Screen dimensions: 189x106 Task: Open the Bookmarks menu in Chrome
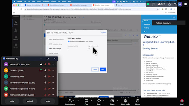click(46, 2)
